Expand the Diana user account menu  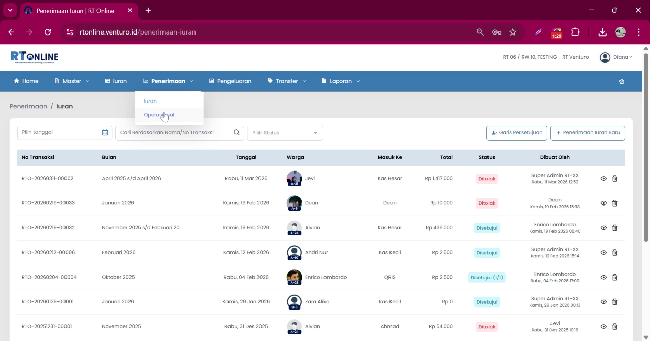616,57
